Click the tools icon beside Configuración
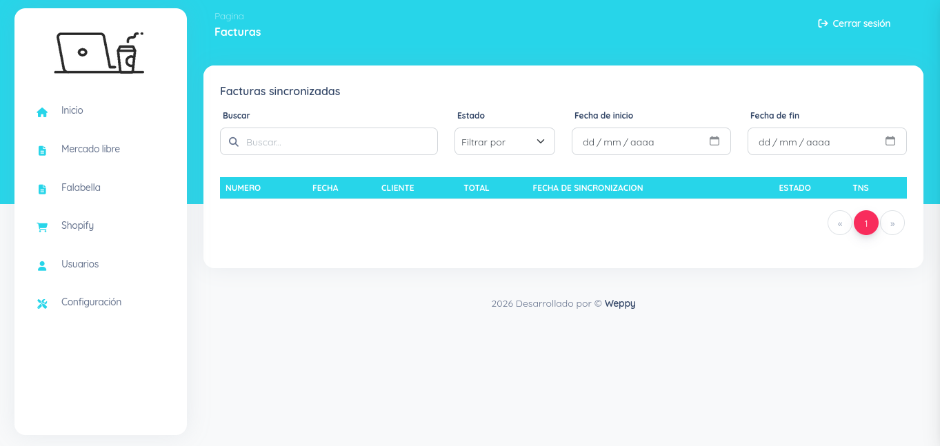This screenshot has width=940, height=446. [x=42, y=303]
